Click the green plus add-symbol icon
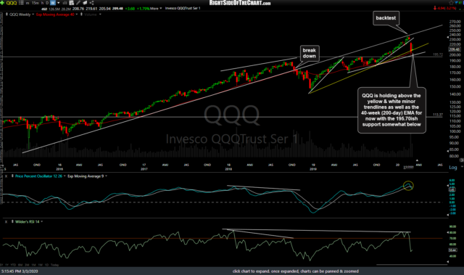This screenshot has height=275, width=464. [2, 3]
